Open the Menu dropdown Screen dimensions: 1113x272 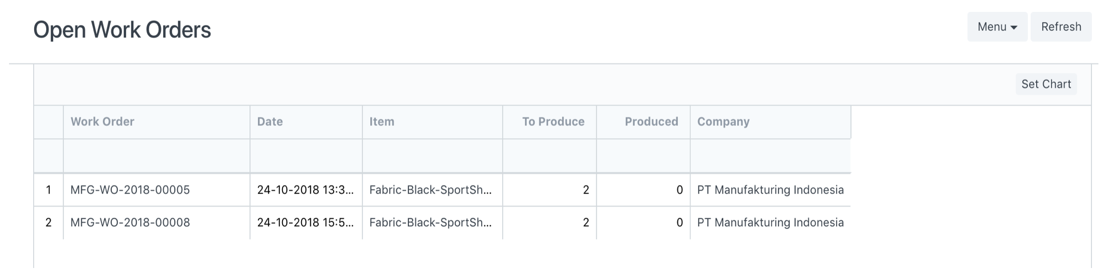(997, 27)
